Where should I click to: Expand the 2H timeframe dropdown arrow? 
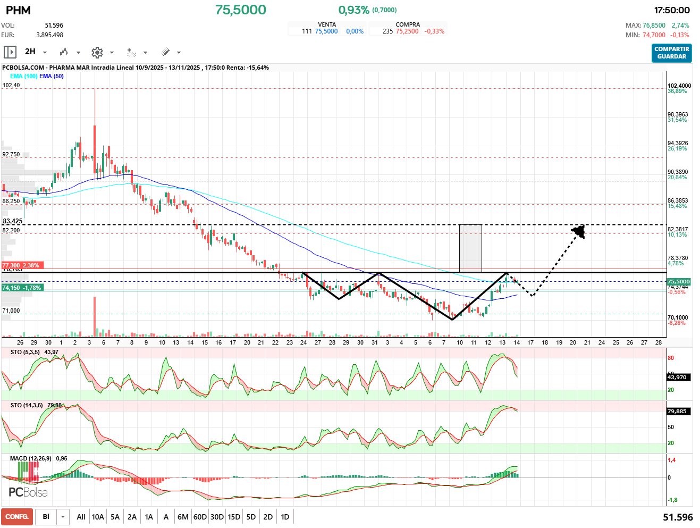pyautogui.click(x=45, y=53)
